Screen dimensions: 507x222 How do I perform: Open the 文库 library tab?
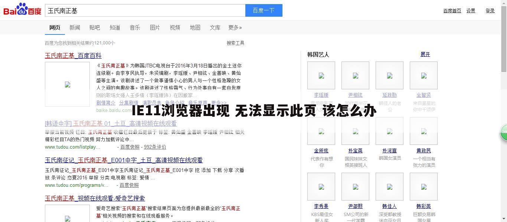(215, 27)
